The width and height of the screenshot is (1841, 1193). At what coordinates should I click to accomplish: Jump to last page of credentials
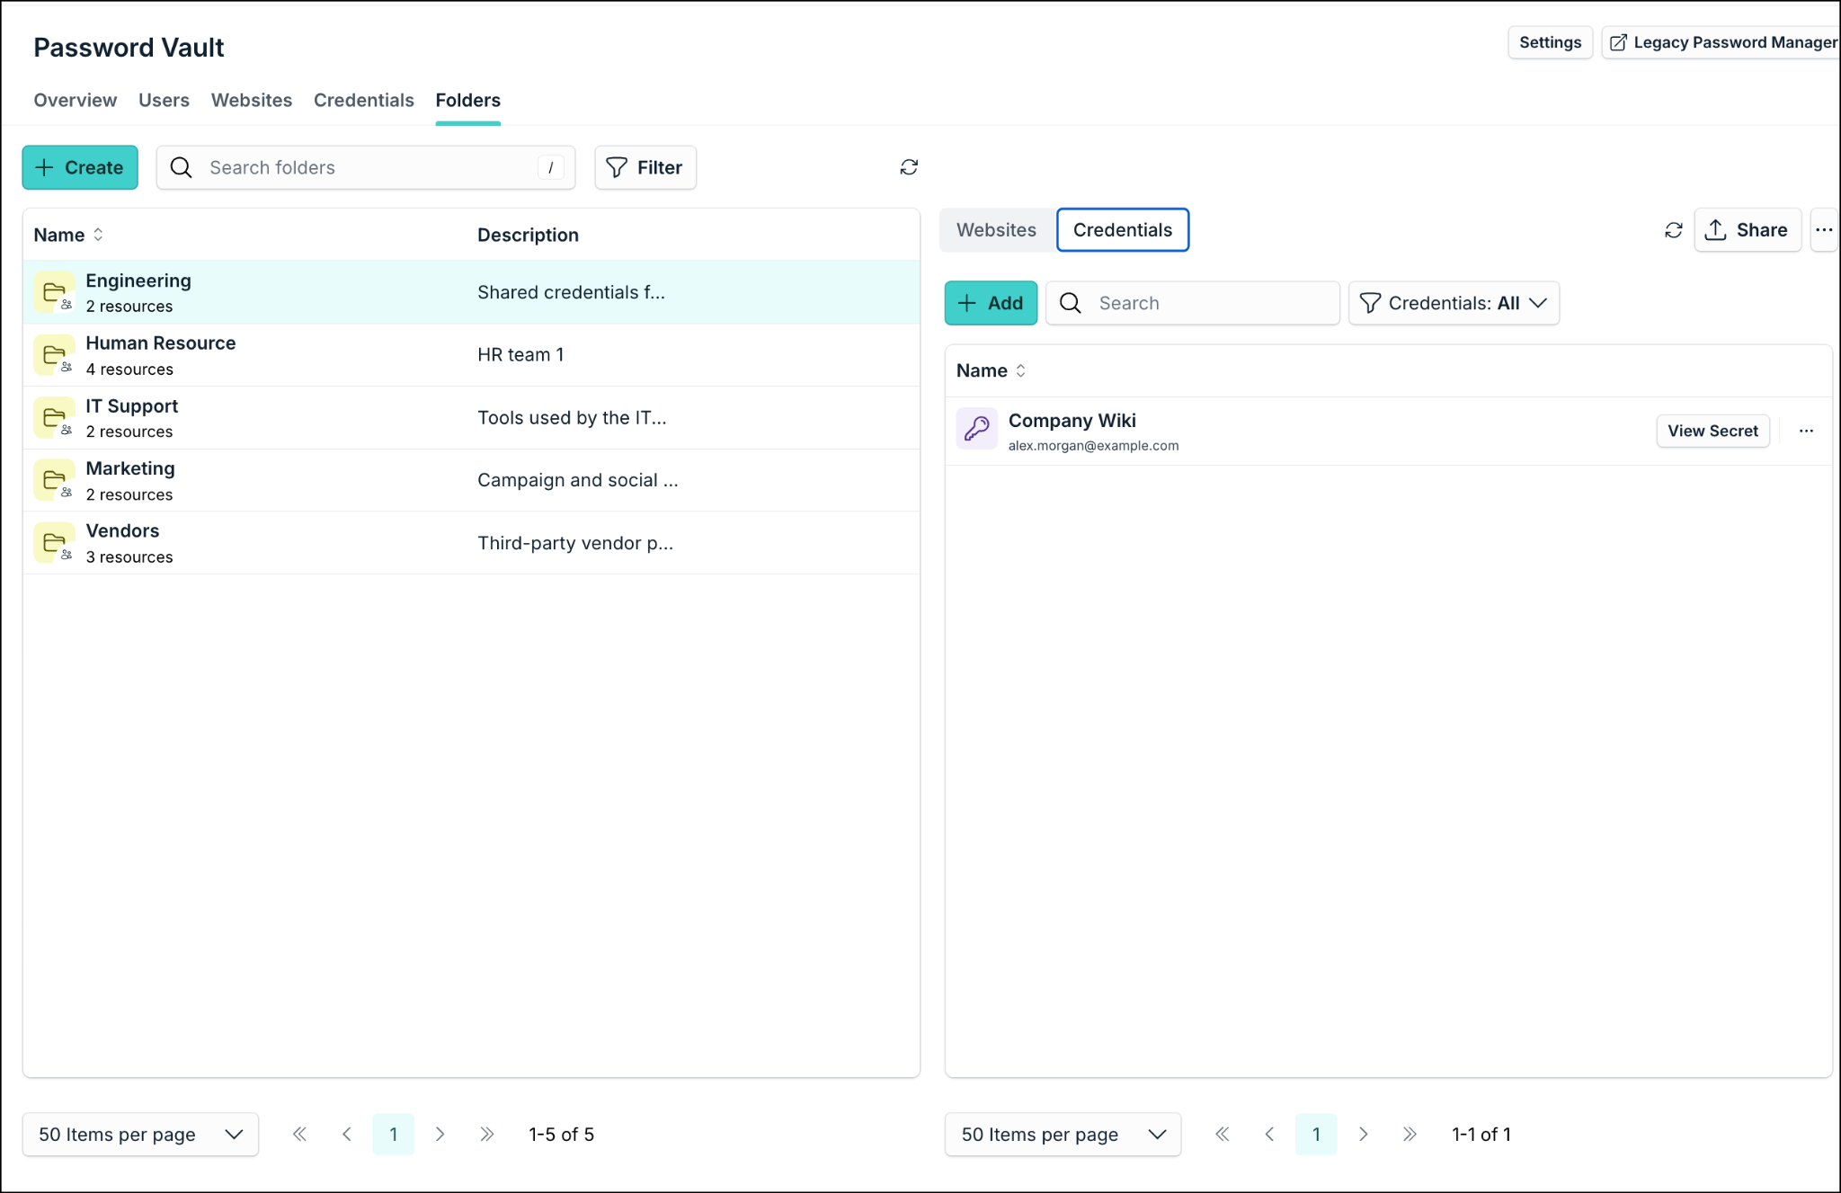(1410, 1135)
